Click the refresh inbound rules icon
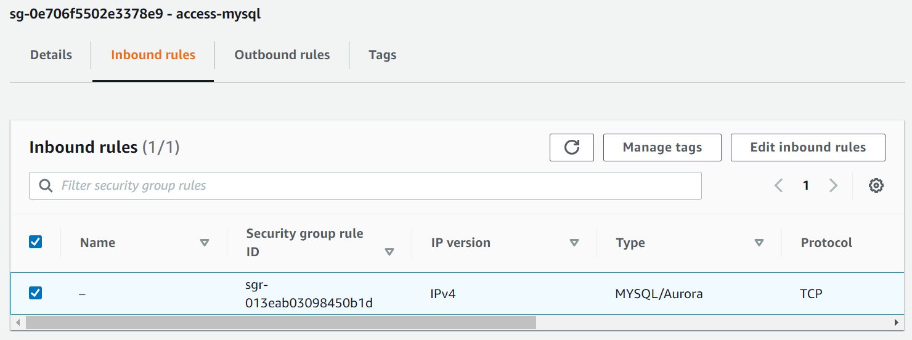This screenshot has width=912, height=340. pos(572,148)
